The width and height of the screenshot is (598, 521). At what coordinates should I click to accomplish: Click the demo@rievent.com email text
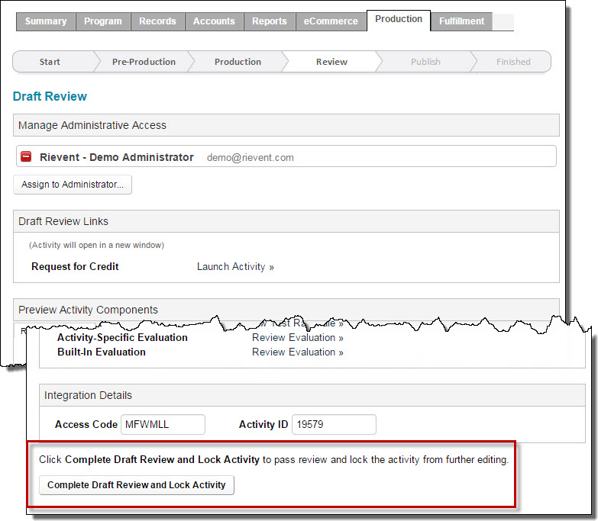(x=251, y=158)
